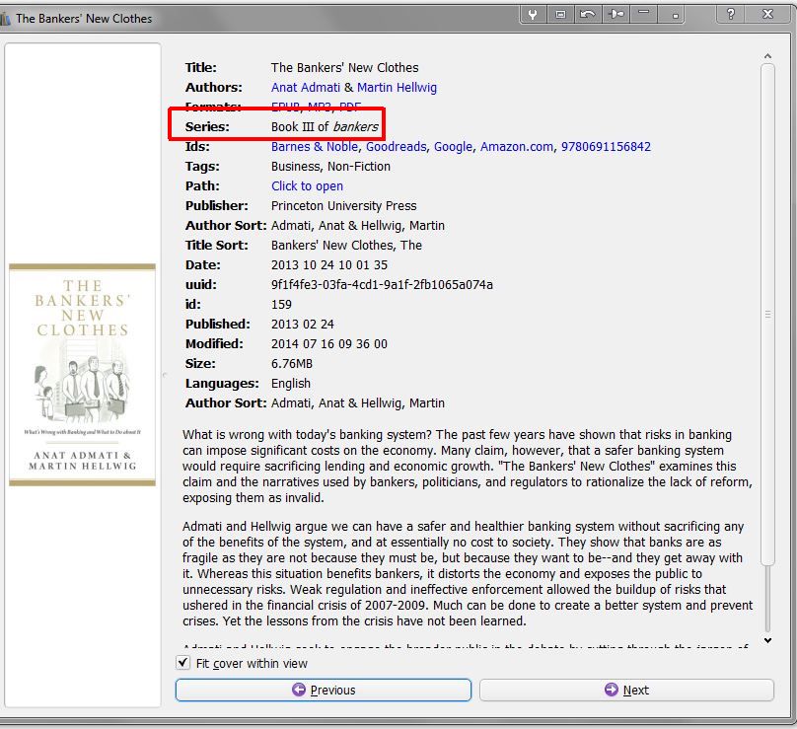Viewport: 797px width, 729px height.
Task: Close the book details dialog
Action: 767,14
